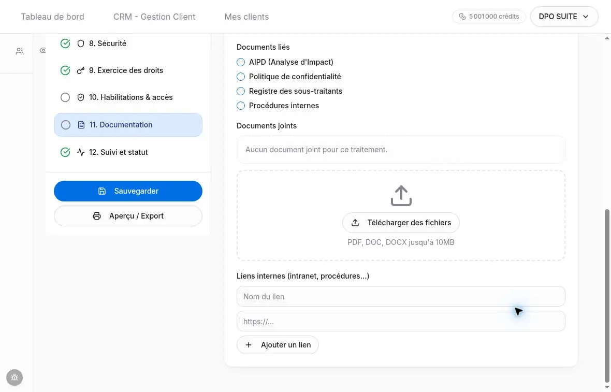
Task: Click empty status circle of 10. Habilitations
Action: click(x=65, y=97)
